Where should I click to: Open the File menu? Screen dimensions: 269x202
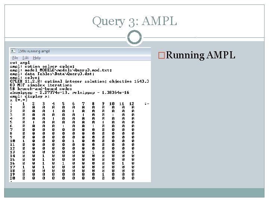[x=15, y=58]
